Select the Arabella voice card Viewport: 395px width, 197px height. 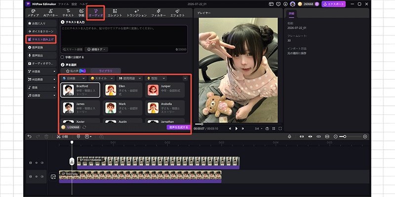click(x=165, y=108)
